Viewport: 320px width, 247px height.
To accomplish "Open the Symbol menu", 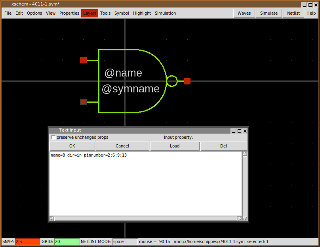I will pos(122,13).
